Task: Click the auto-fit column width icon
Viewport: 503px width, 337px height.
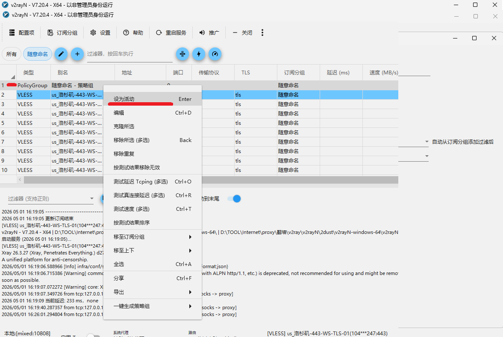Action: point(182,54)
